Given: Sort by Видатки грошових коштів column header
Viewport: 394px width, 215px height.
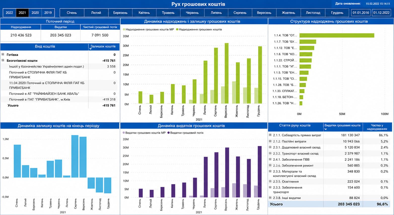Looking at the screenshot, I should pyautogui.click(x=342, y=127).
